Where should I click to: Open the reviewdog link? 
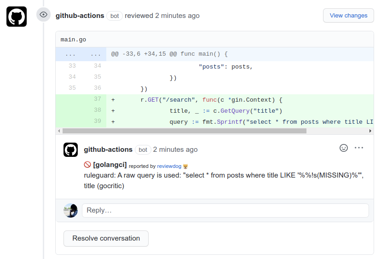tap(169, 166)
